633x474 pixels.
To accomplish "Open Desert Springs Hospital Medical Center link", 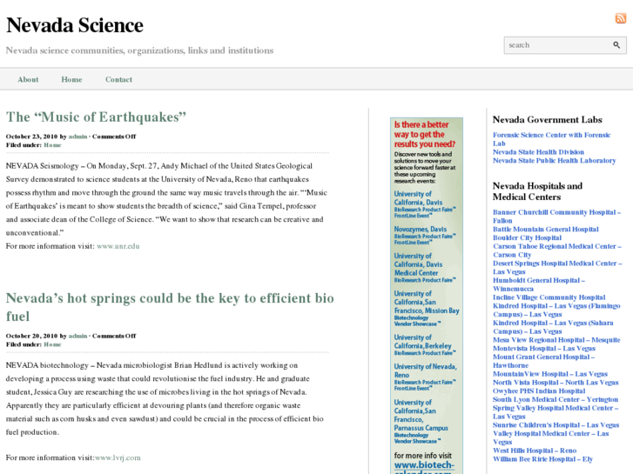I will tap(557, 268).
